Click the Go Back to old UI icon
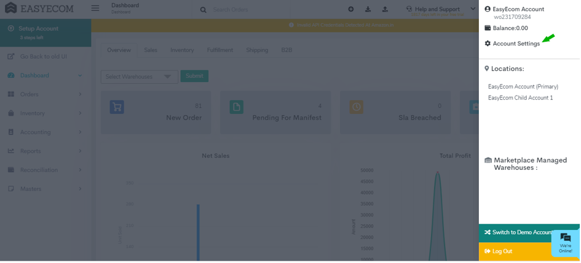This screenshot has width=581, height=263. click(x=11, y=56)
